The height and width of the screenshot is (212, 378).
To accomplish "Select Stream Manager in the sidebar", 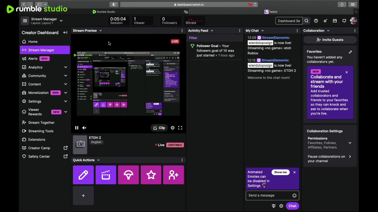I will [45, 50].
